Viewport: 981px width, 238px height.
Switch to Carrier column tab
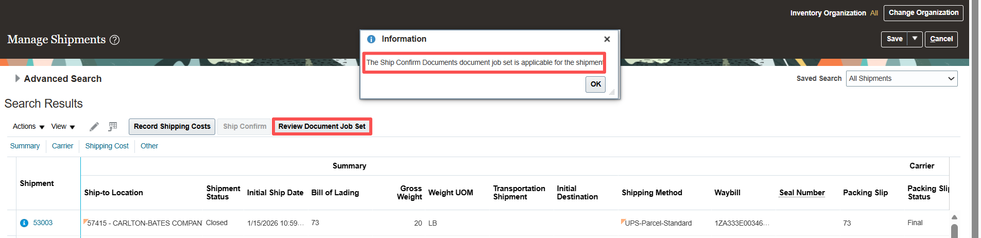(x=62, y=146)
